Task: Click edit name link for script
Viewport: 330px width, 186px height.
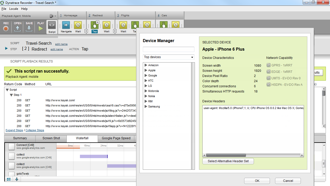Action: pyautogui.click(x=61, y=44)
